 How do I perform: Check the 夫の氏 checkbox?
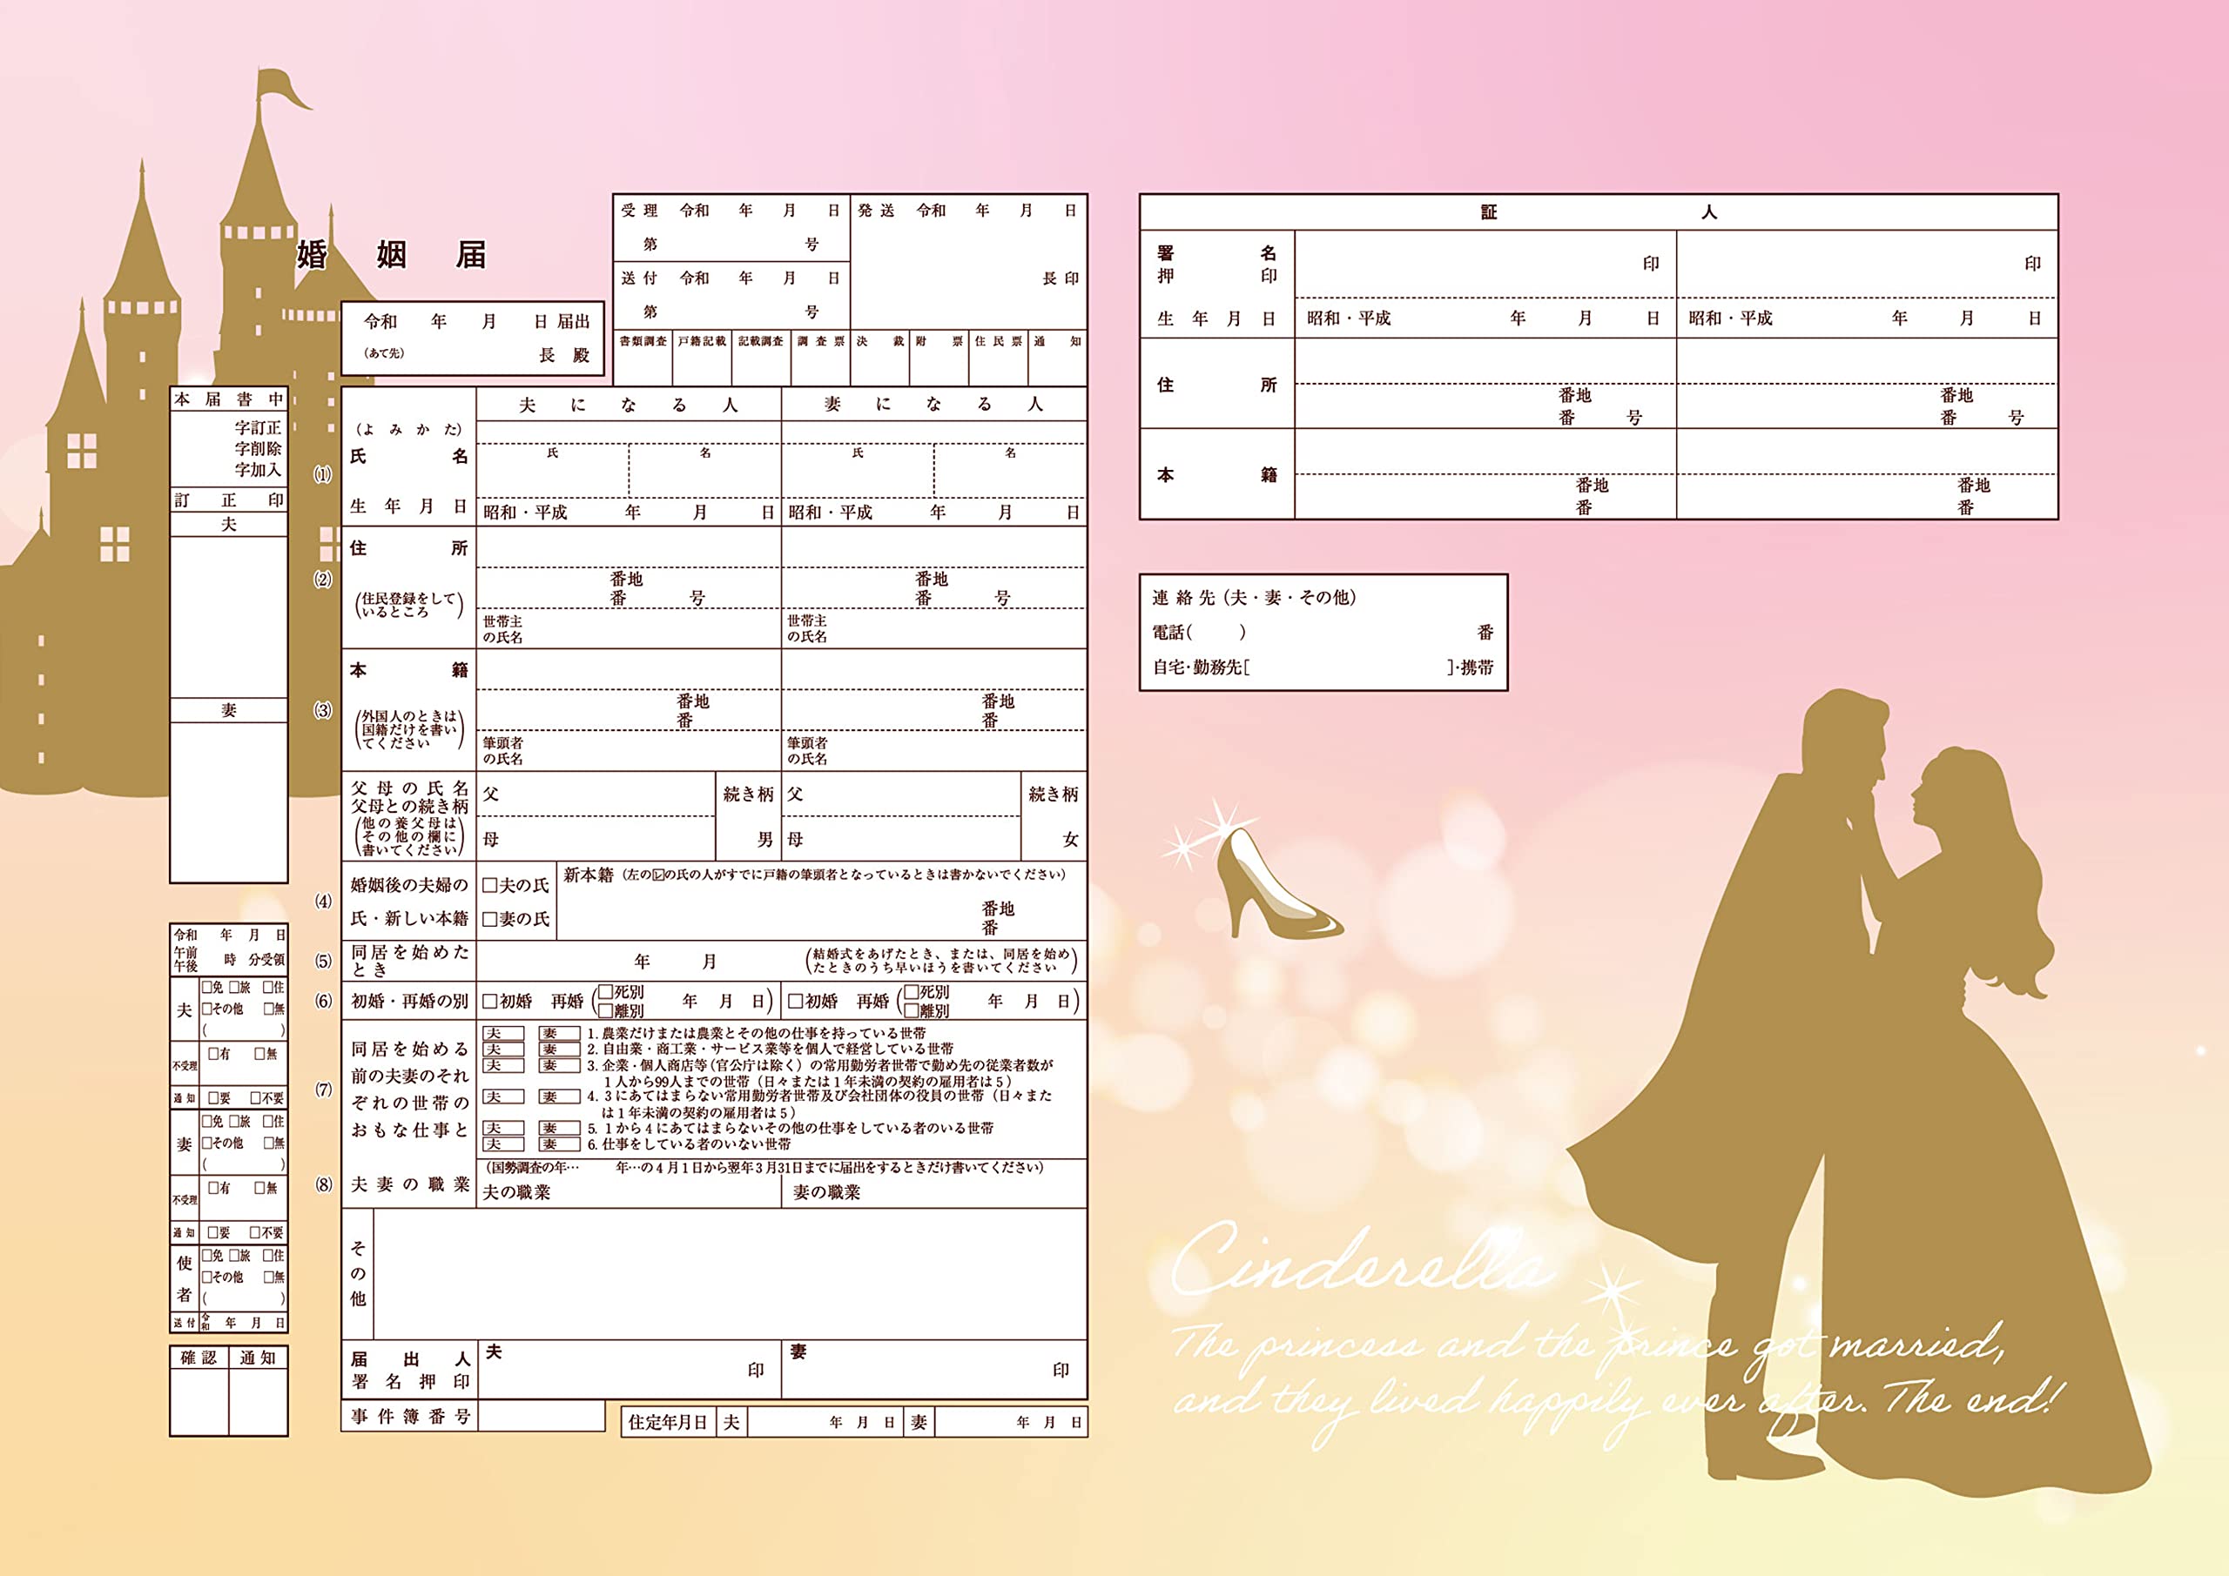point(490,885)
